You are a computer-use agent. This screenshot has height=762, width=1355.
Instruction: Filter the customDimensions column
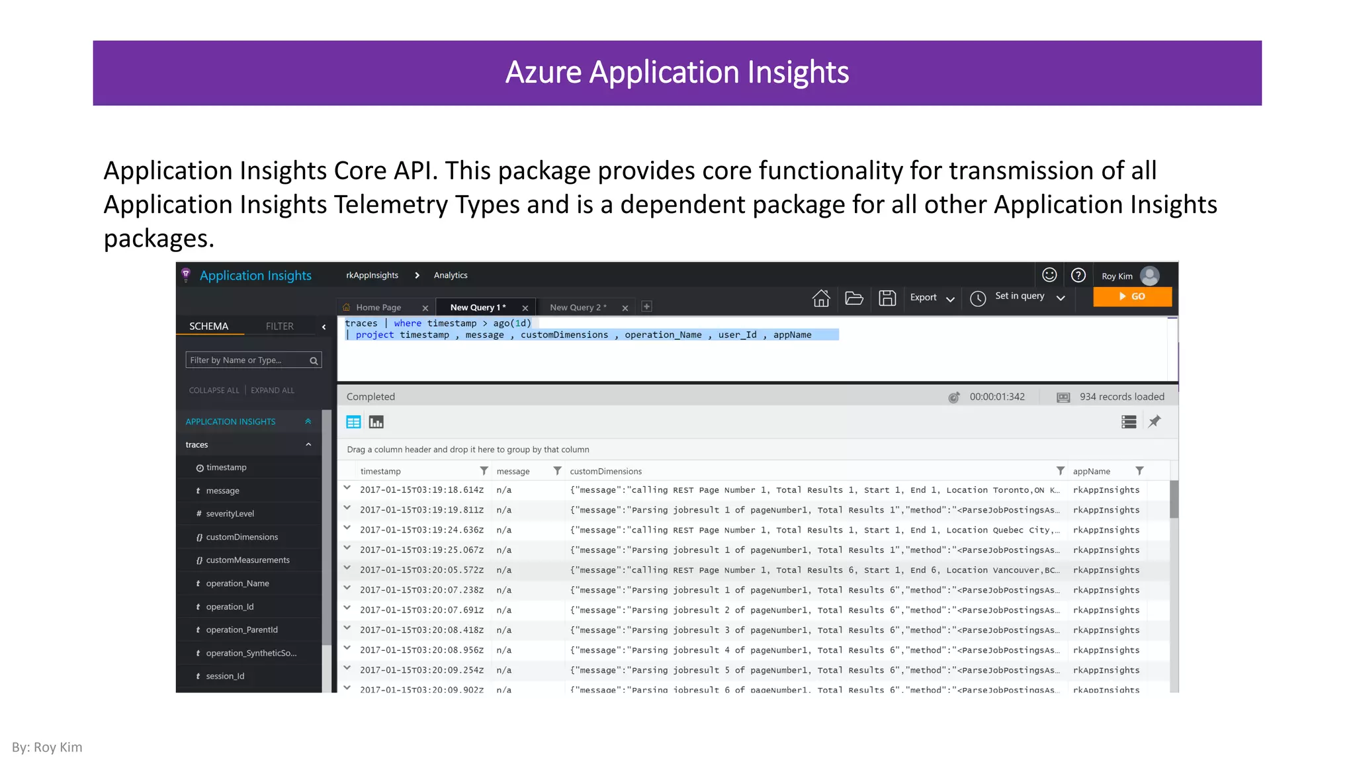point(1061,471)
